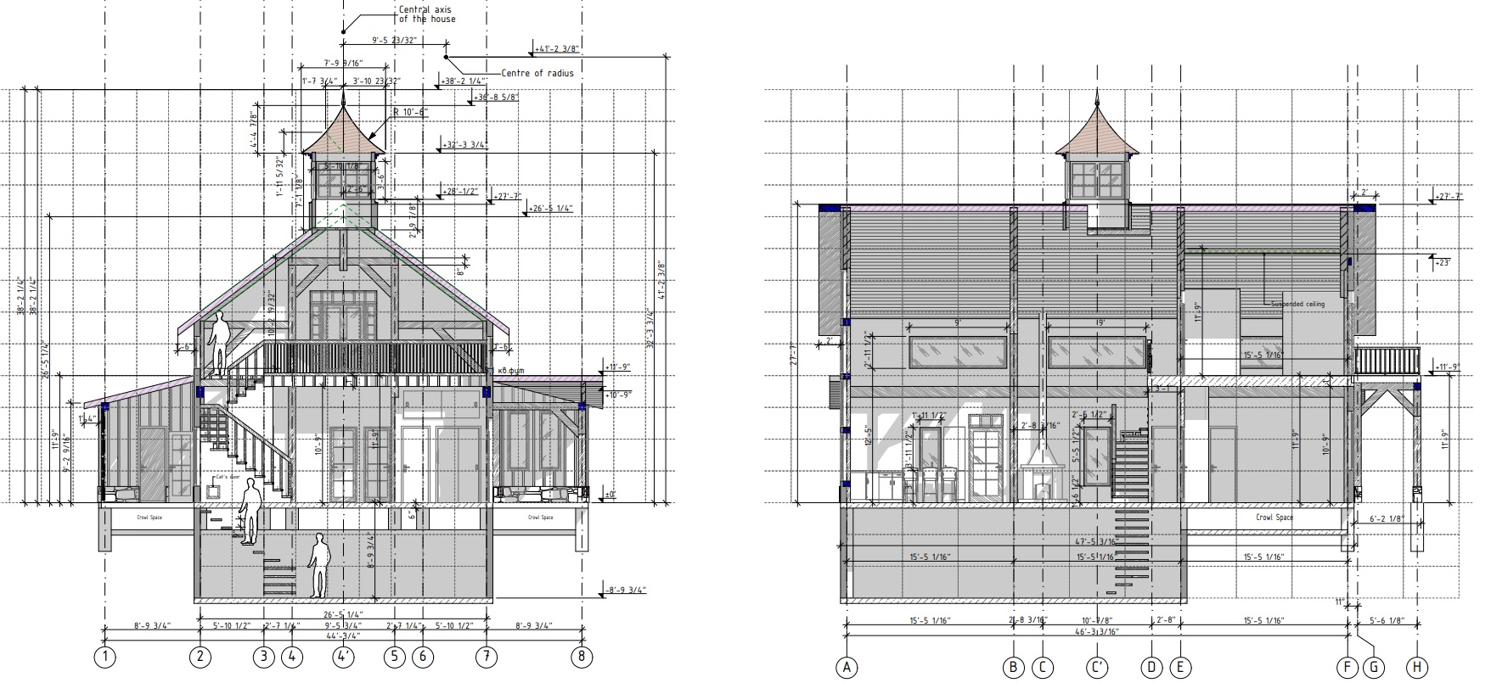Click the 46'-3 3/16" overall length dimension

pos(1097,631)
